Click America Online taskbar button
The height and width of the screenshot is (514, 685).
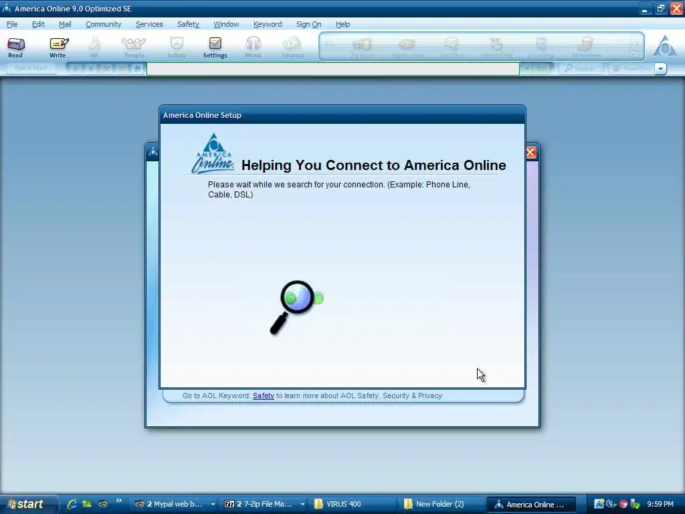(x=530, y=504)
